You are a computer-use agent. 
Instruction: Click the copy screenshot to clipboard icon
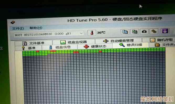[135, 31]
